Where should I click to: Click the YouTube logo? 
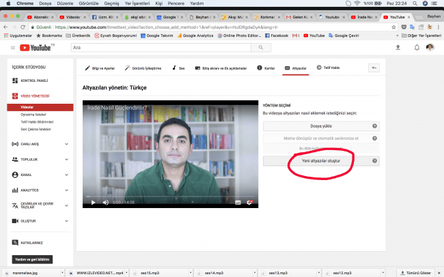(37, 48)
